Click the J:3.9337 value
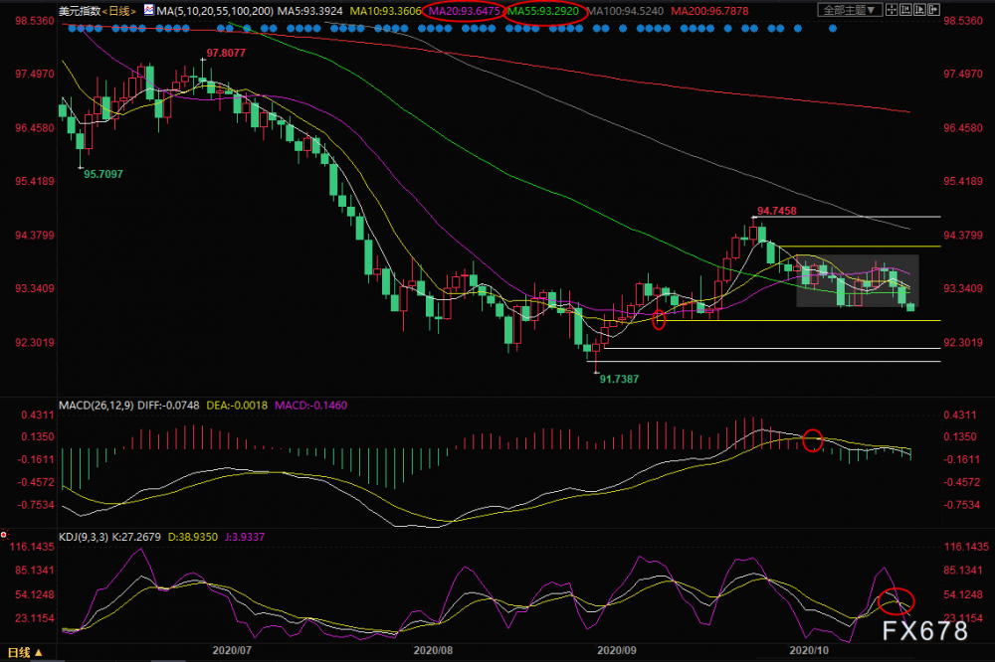 [x=243, y=537]
